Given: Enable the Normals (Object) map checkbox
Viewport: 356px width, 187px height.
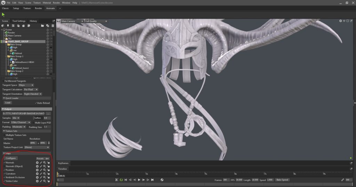Looking at the screenshot, I should click(4, 166).
